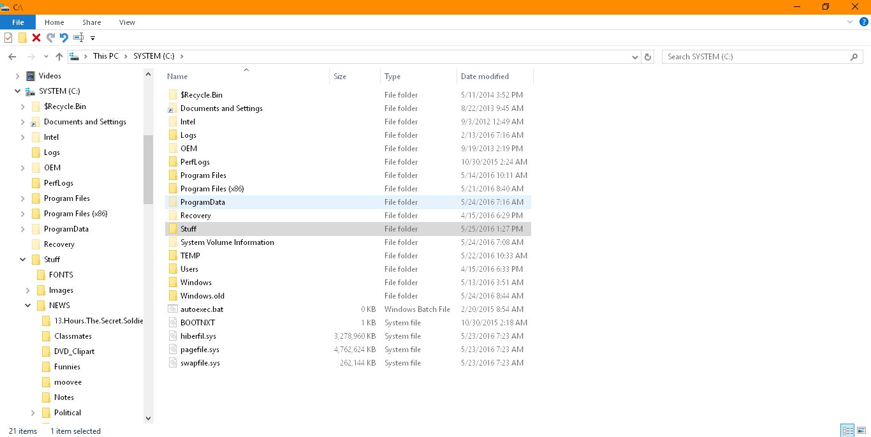This screenshot has height=437, width=871.
Task: Click the navigation pane scroll down arrow
Action: (x=148, y=418)
